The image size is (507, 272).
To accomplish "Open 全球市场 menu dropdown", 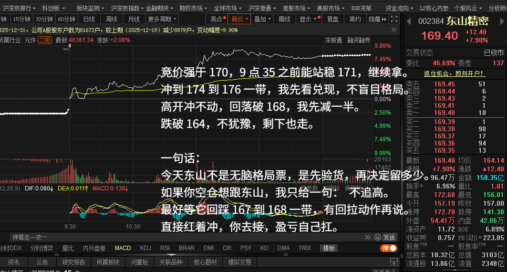I will [x=228, y=8].
